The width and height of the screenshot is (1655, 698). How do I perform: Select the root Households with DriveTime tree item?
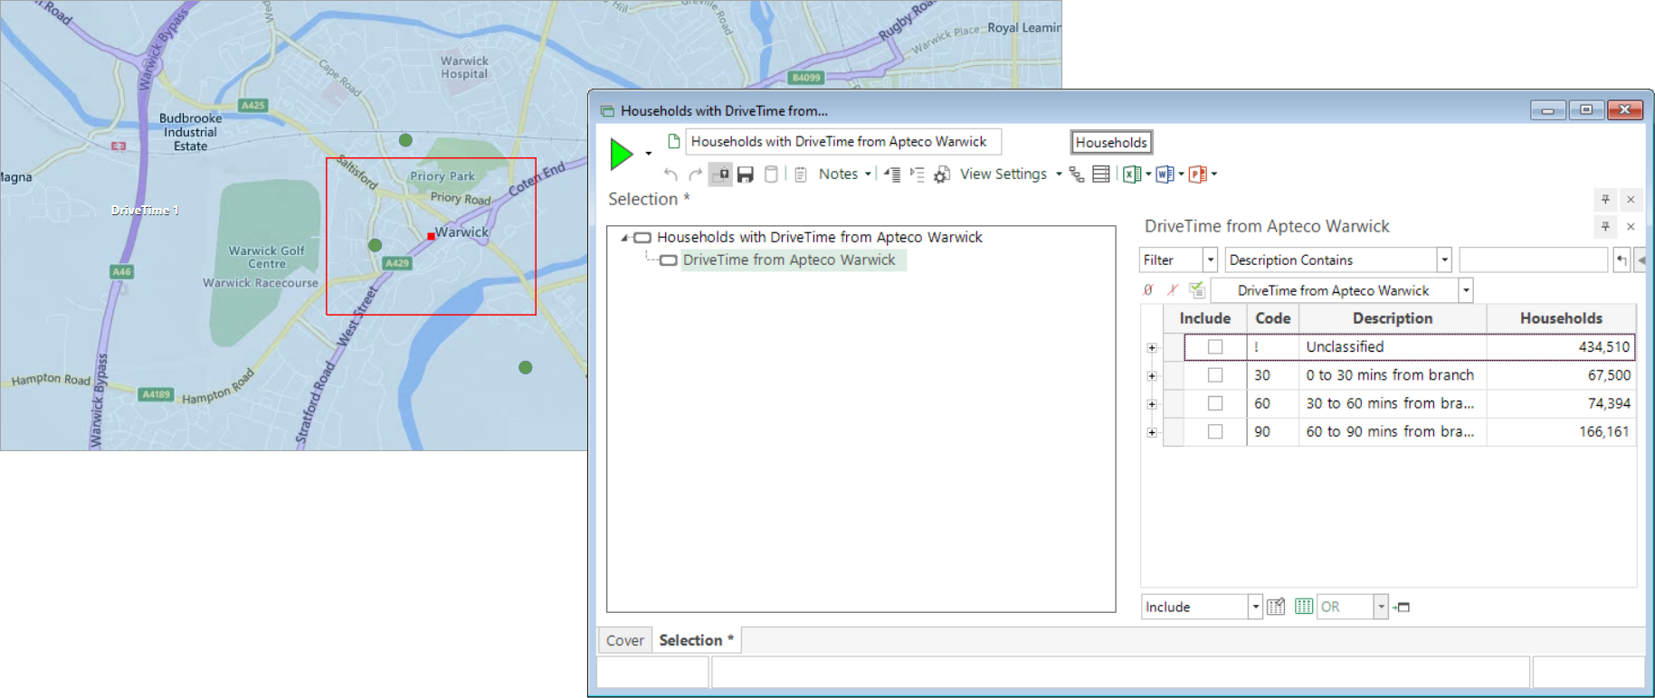(x=820, y=237)
